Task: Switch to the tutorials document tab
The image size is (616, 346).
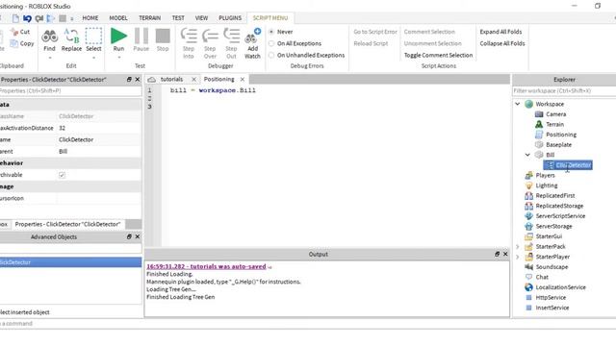Action: (171, 79)
